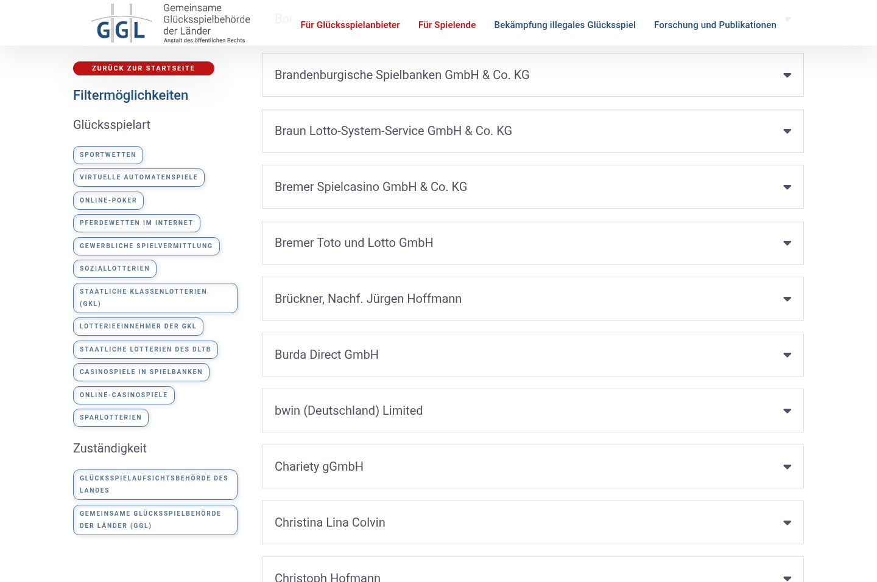877x582 pixels.
Task: Toggle the Online-Poker filter
Action: (108, 201)
